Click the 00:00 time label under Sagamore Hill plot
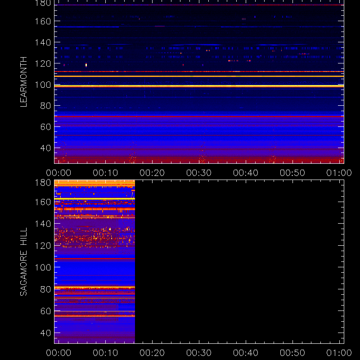Viewport: 360px width, 360px height. click(x=58, y=353)
